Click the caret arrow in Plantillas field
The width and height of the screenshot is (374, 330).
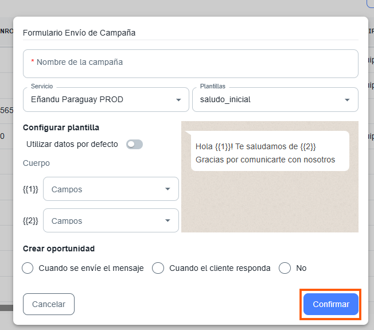pos(347,100)
